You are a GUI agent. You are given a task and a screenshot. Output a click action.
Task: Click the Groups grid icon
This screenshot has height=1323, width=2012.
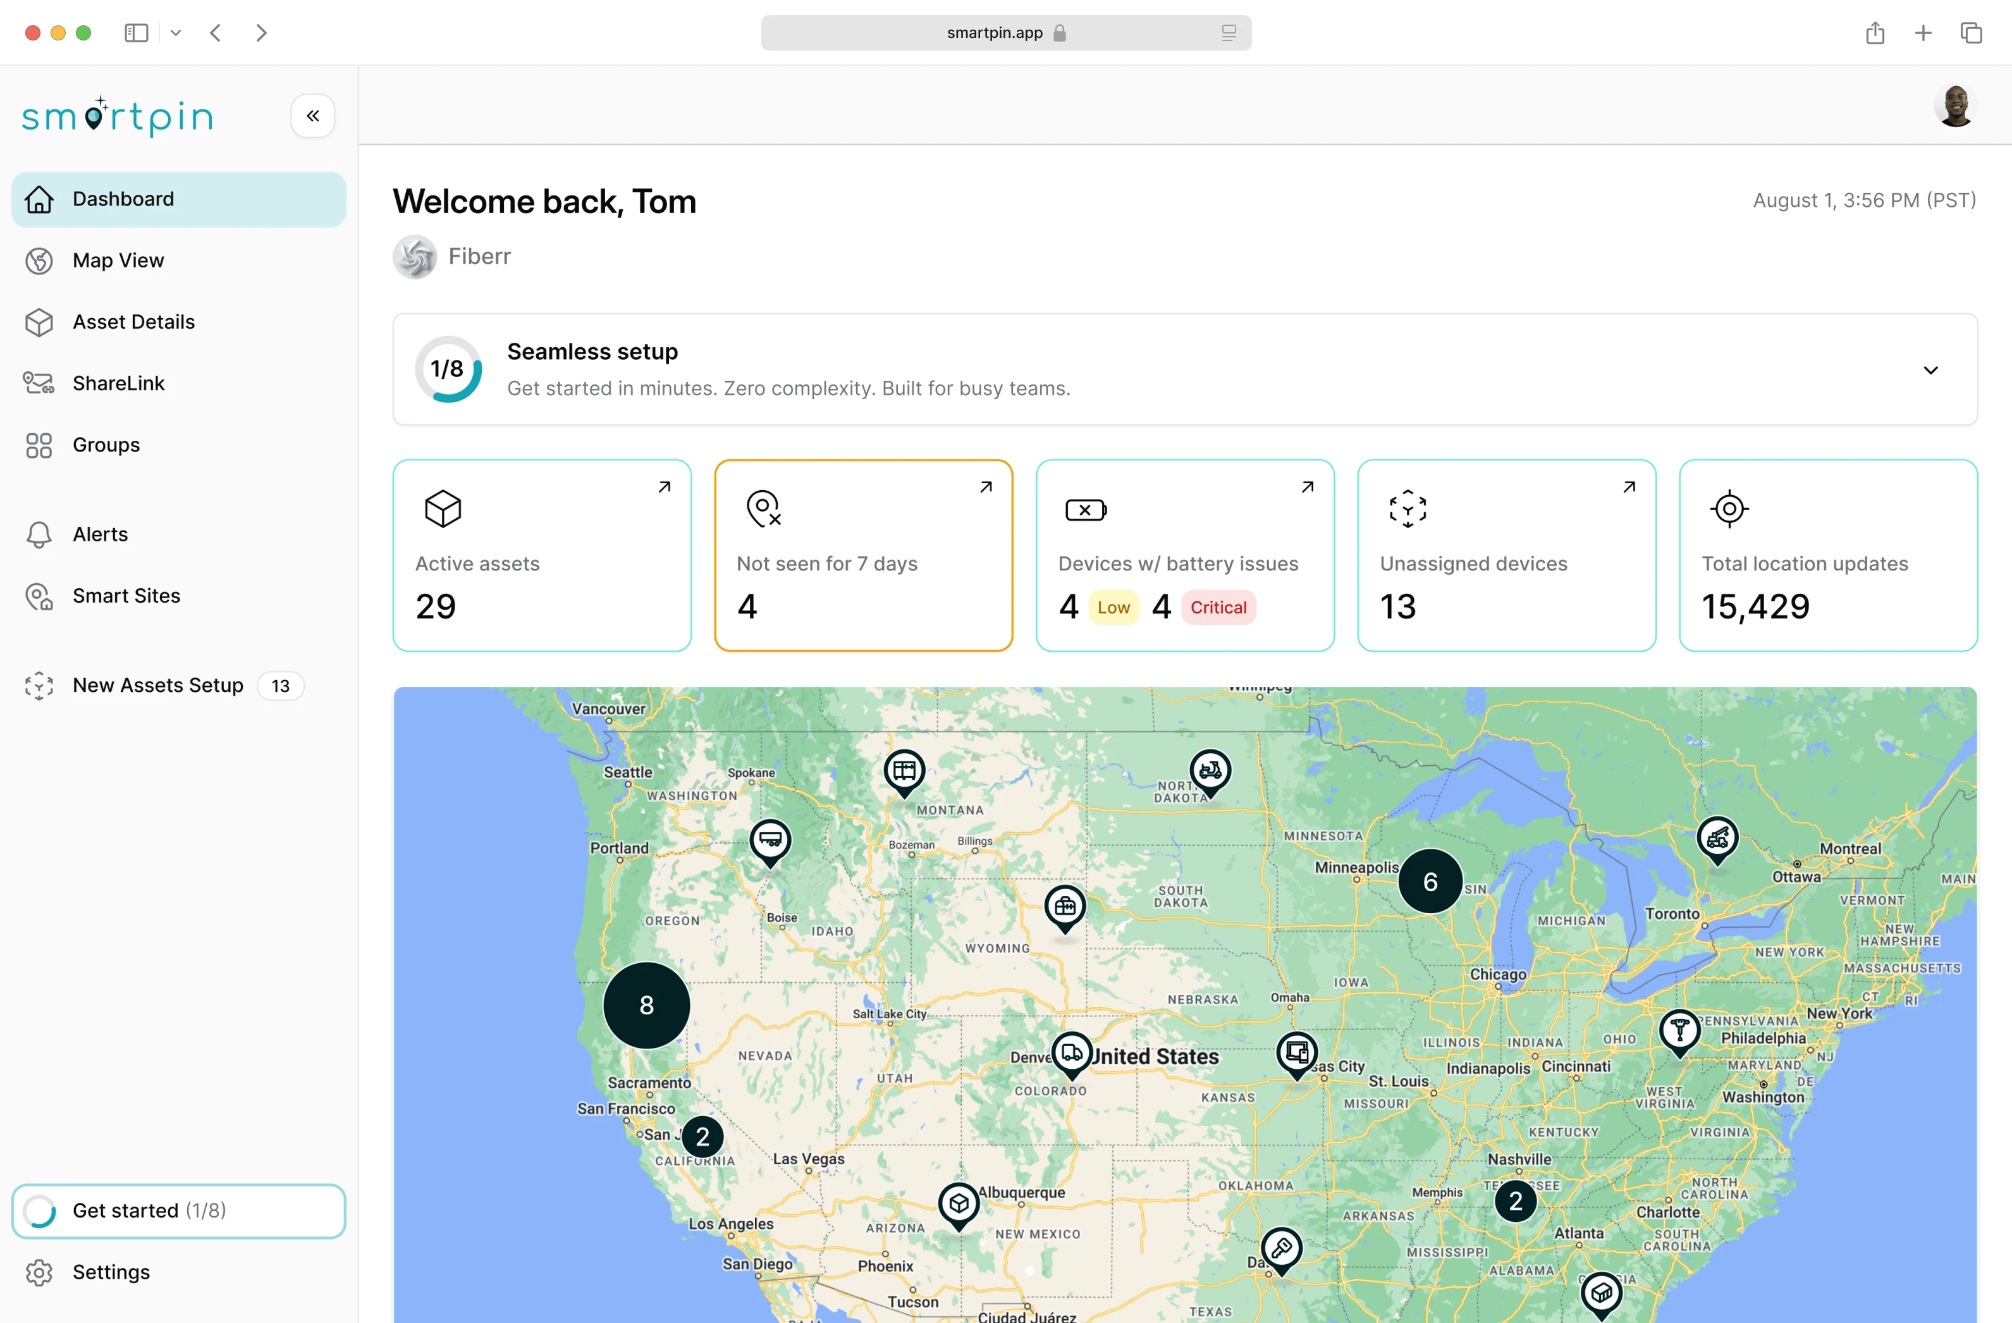(39, 445)
